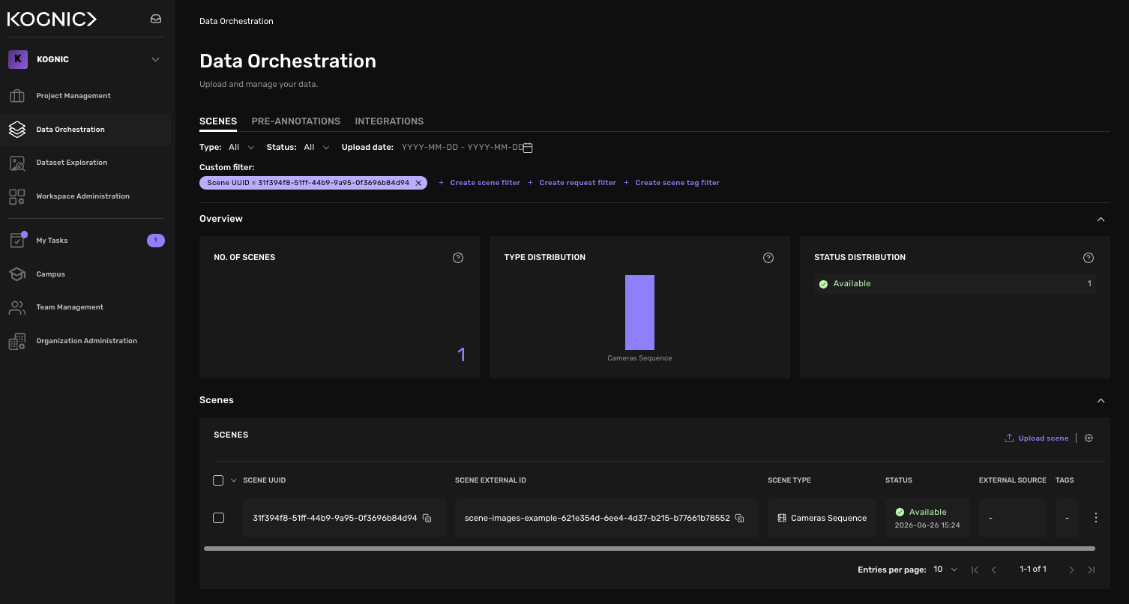The width and height of the screenshot is (1129, 604).
Task: Go to the last page
Action: click(x=1091, y=570)
